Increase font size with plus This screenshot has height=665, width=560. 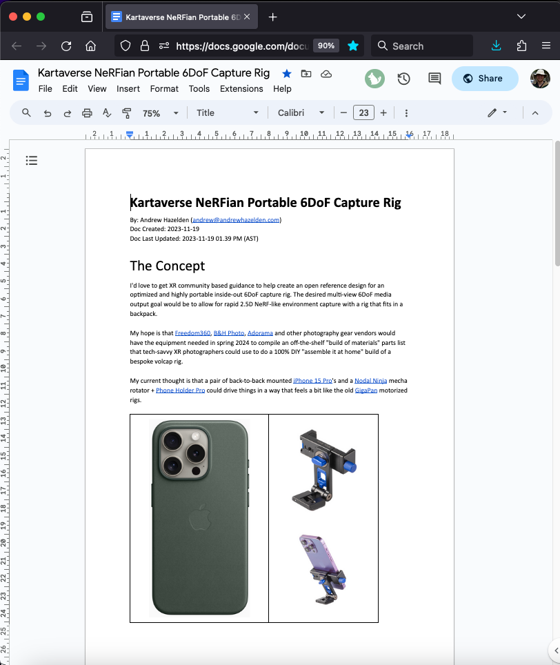click(383, 113)
